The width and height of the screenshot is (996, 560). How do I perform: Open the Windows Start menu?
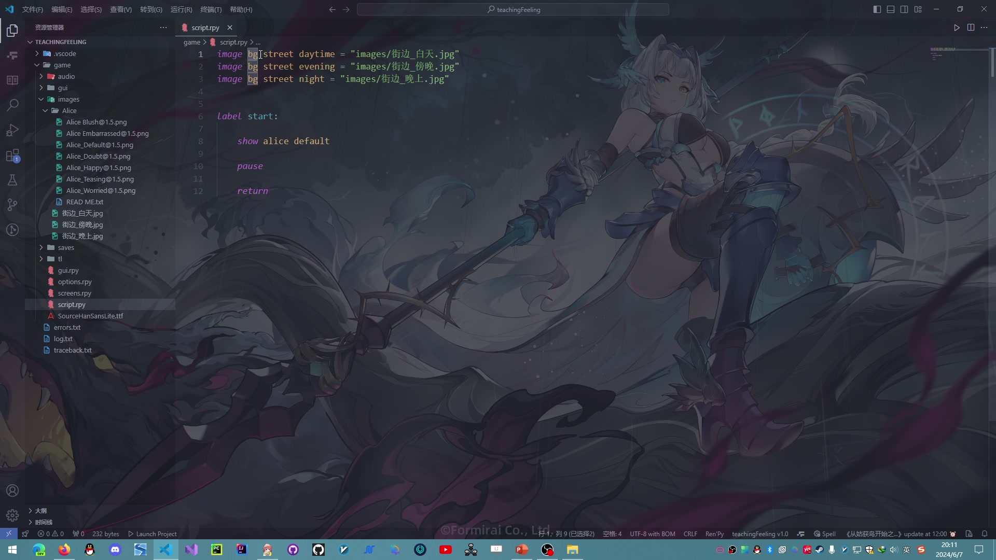pyautogui.click(x=12, y=550)
